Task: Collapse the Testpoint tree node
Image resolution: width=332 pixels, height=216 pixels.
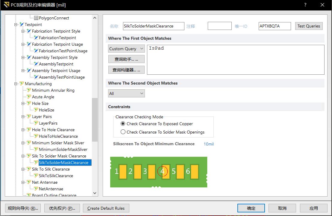Action: [16, 24]
